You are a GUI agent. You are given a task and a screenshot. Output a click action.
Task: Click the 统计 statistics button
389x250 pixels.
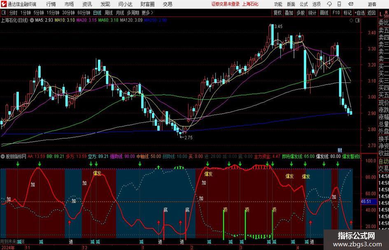tap(312, 13)
